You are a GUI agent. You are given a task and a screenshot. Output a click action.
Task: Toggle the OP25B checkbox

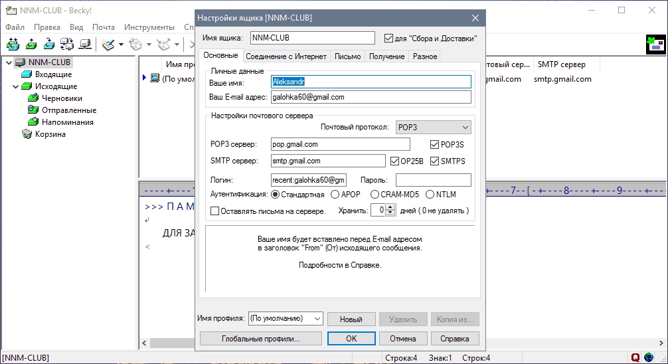click(394, 161)
